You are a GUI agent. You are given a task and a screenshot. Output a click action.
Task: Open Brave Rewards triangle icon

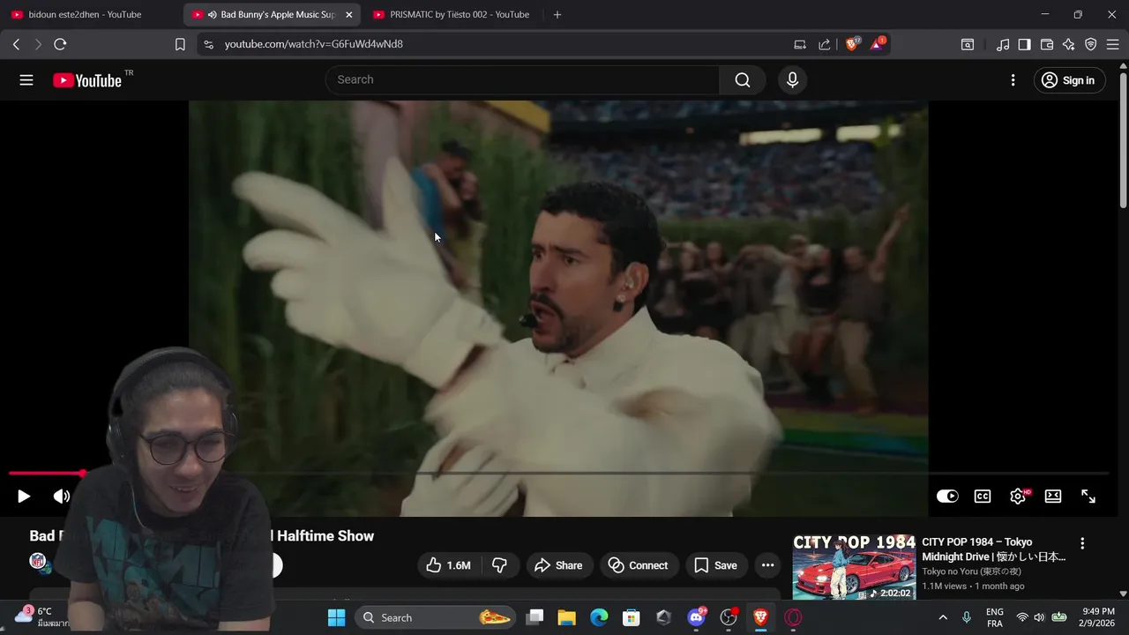[877, 44]
